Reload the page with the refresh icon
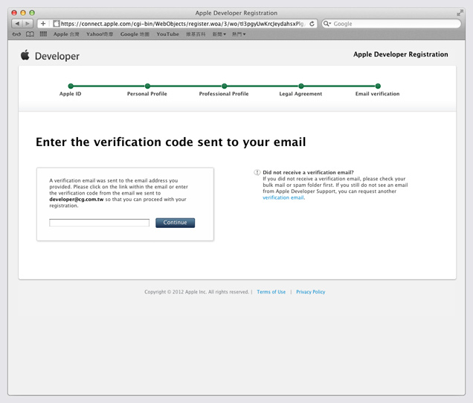The image size is (473, 403). click(312, 24)
